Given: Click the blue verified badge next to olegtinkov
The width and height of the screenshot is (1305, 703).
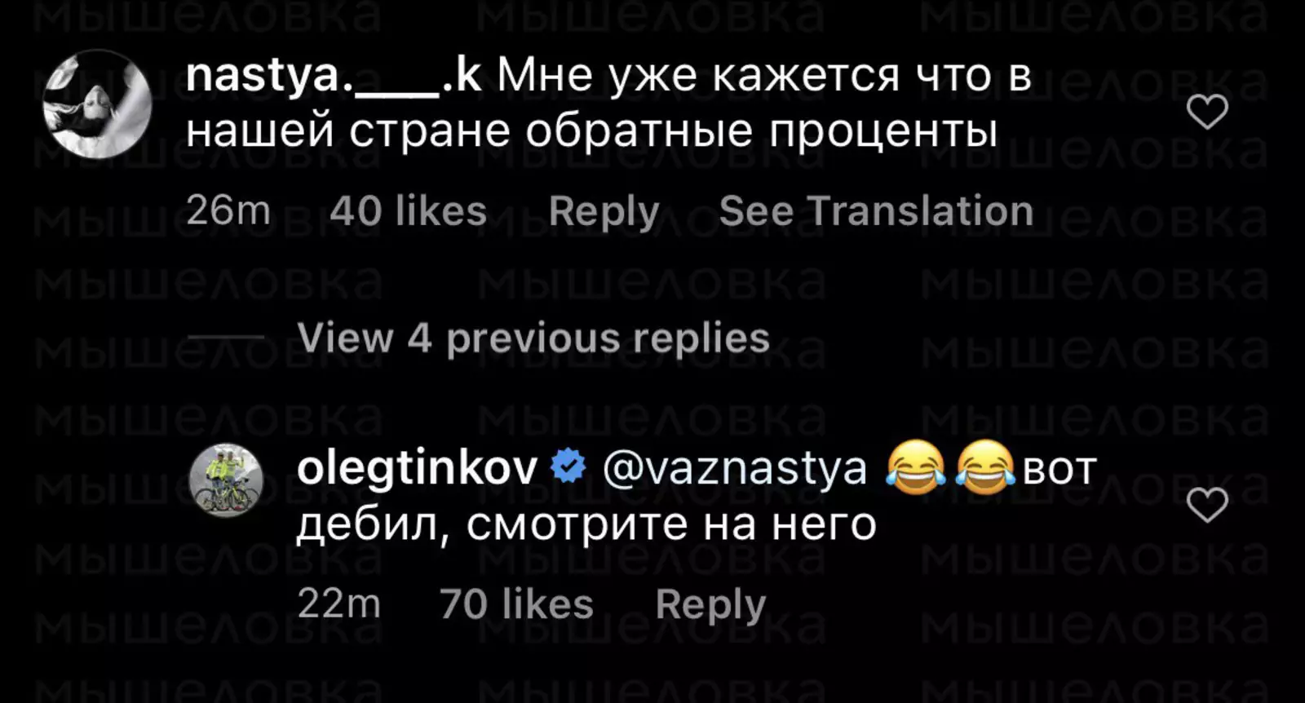Looking at the screenshot, I should pos(568,468).
